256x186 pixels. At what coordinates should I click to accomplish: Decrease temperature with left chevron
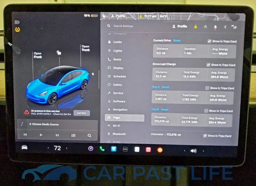click(x=48, y=148)
